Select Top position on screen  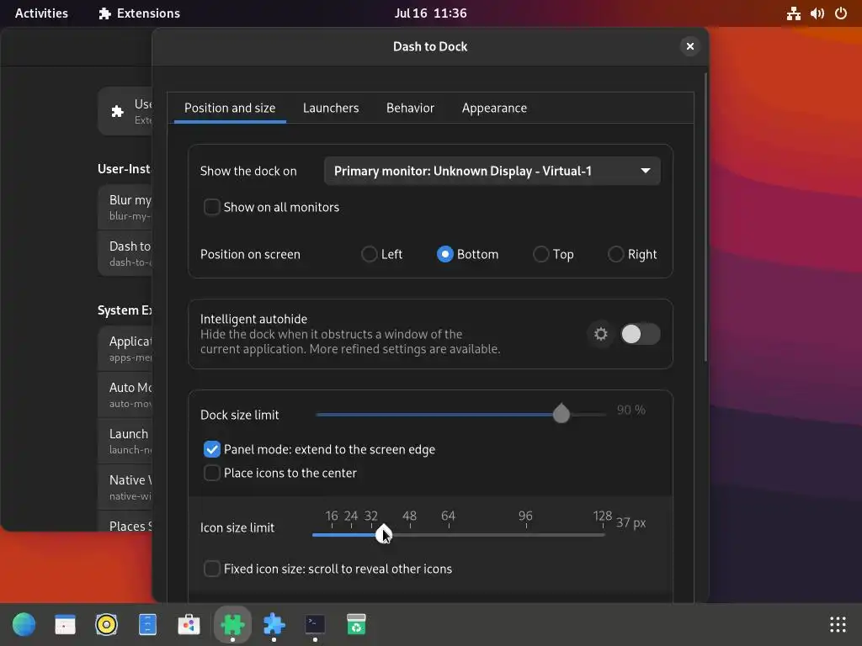541,254
